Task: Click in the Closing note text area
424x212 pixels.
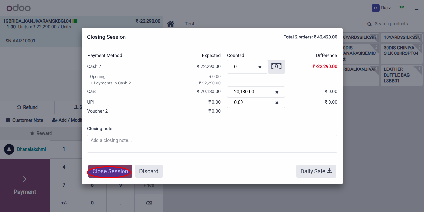Action: (x=212, y=144)
